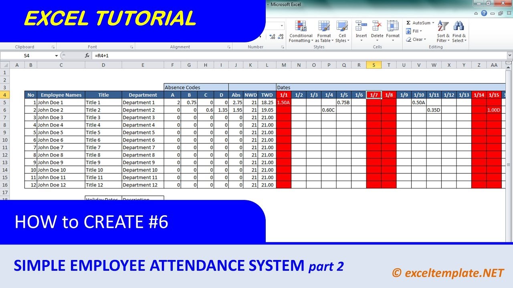Select the 'Employee Names' header cell

tap(61, 95)
